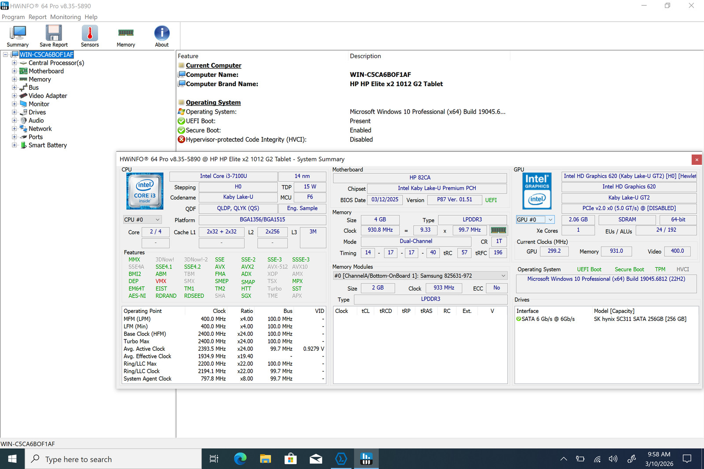Viewport: 704px width, 469px height.
Task: Open Windows Start button
Action: pos(12,459)
